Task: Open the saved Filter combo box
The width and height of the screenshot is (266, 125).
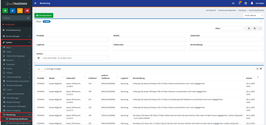Action: (233, 29)
